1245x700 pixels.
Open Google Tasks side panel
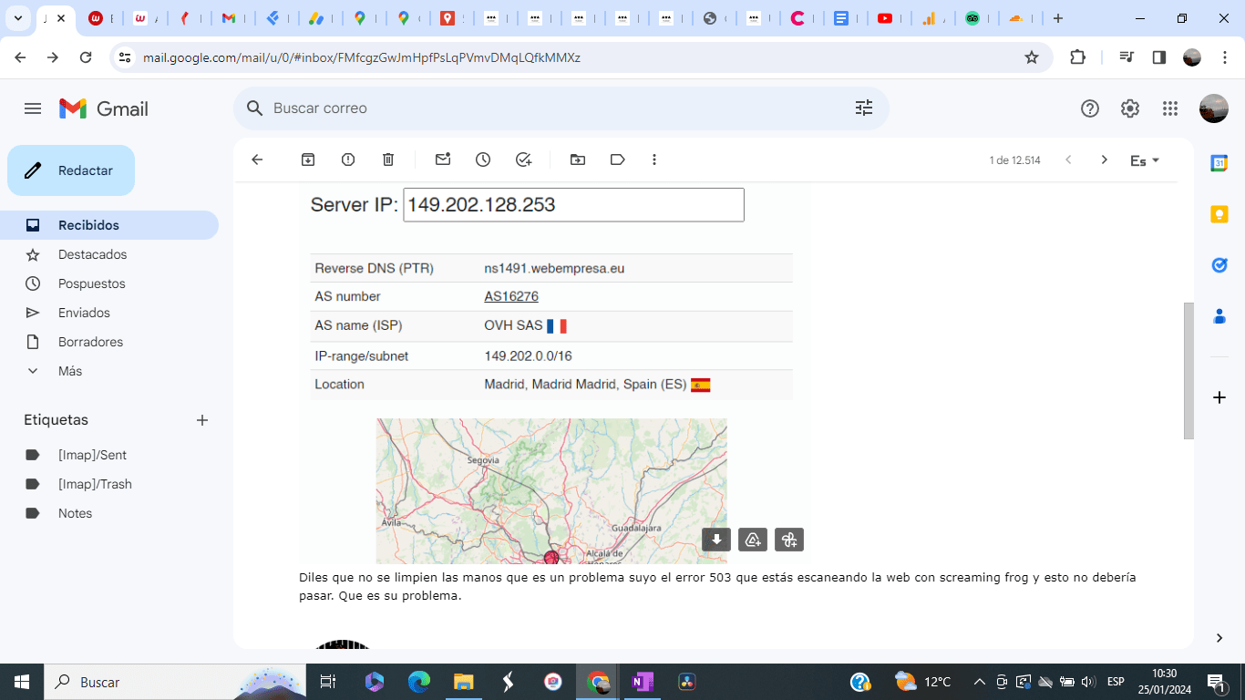coord(1219,265)
